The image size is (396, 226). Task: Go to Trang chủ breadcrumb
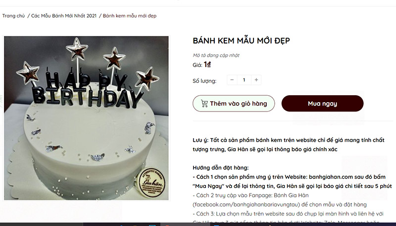13,16
